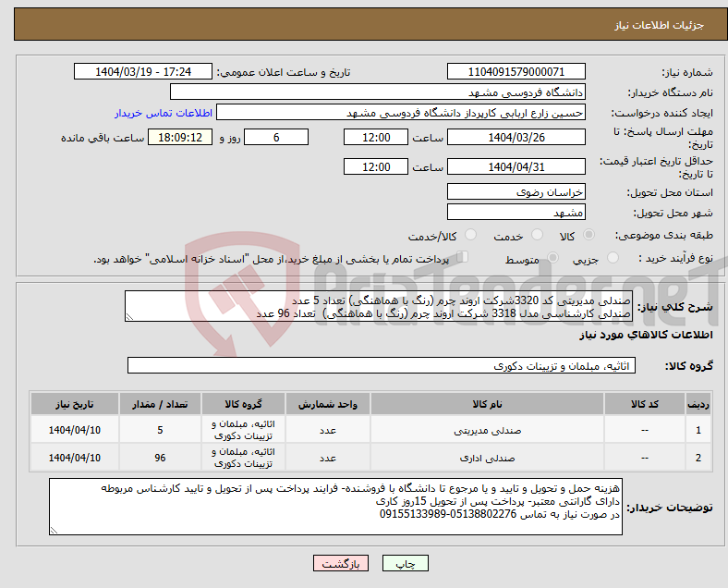
Task: Click the price validity time 12:00 field
Action: pos(376,166)
